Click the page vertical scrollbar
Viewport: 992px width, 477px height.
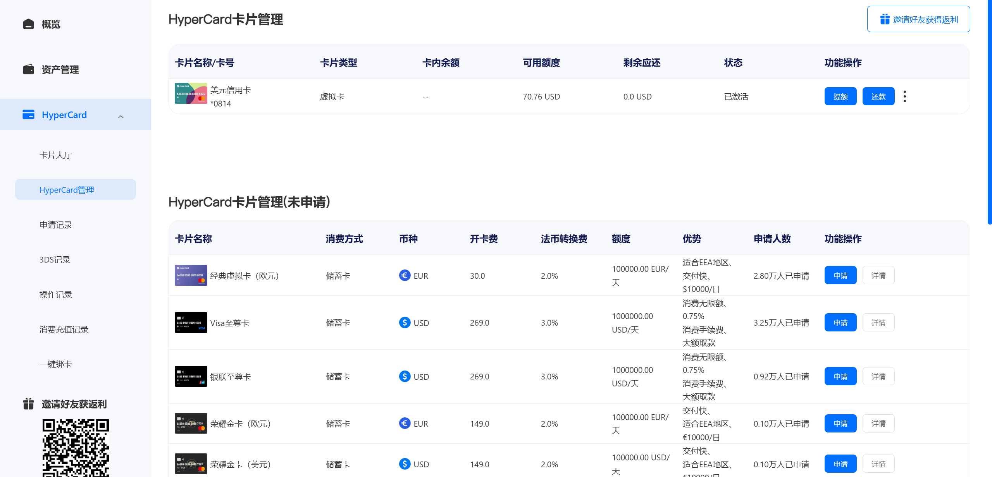point(990,112)
